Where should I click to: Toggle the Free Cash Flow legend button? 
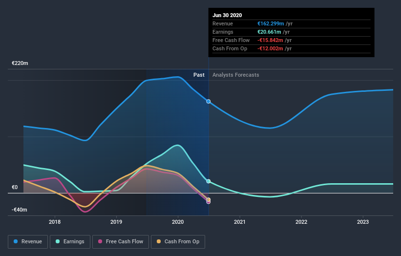tap(121, 242)
